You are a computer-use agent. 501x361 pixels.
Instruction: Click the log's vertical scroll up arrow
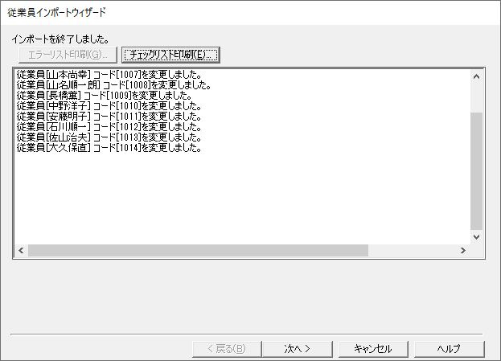[476, 76]
